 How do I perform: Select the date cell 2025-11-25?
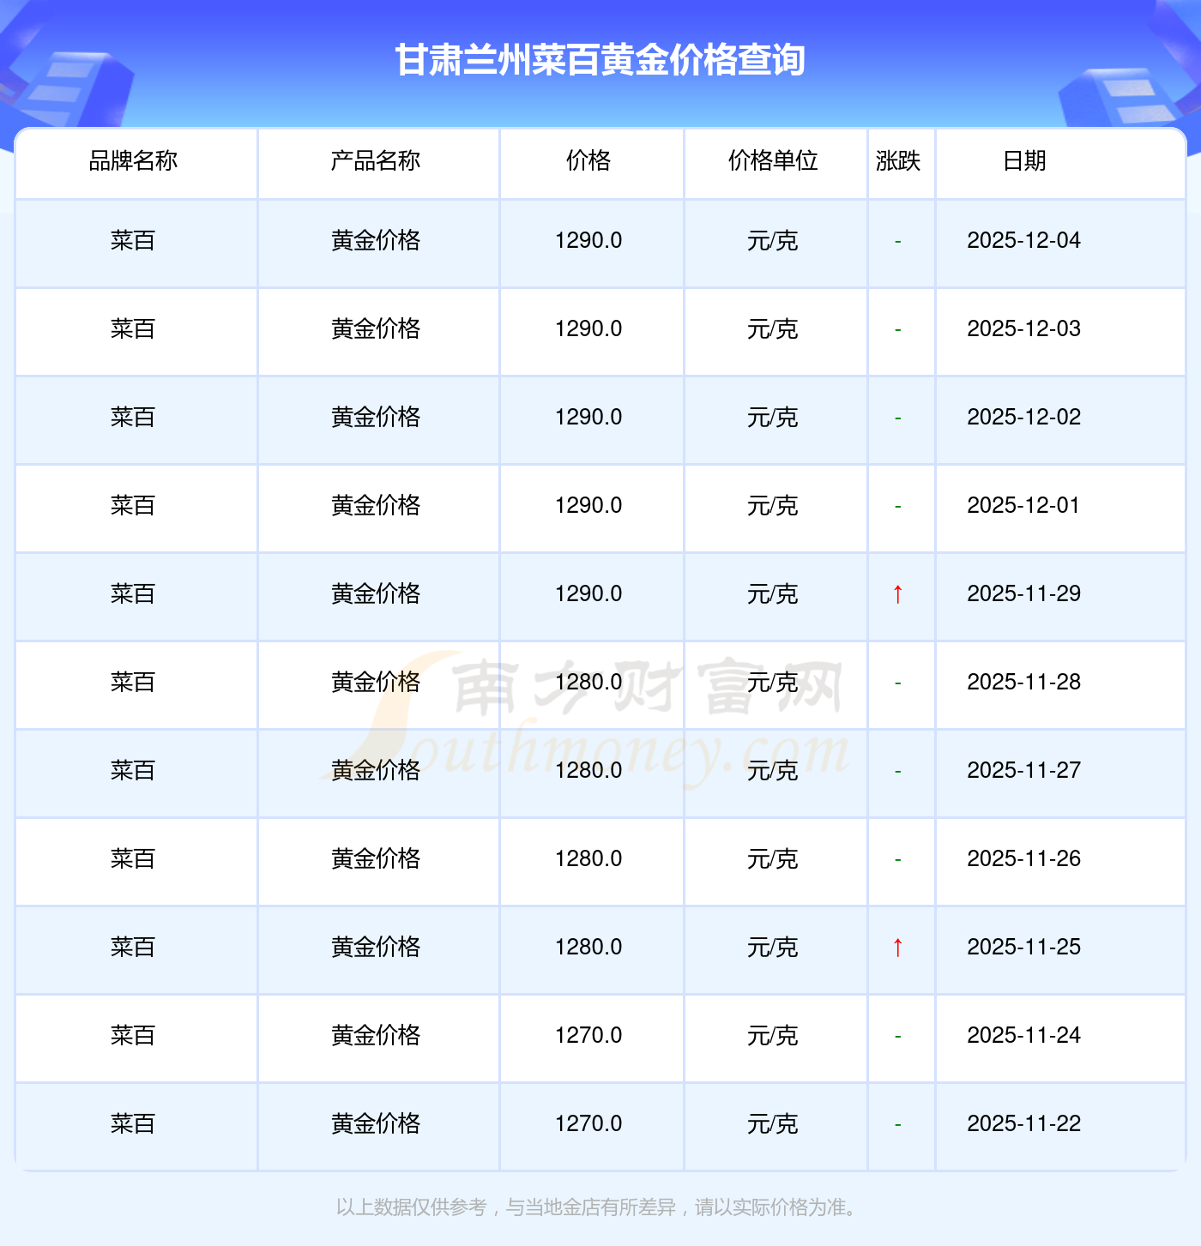tap(1024, 948)
